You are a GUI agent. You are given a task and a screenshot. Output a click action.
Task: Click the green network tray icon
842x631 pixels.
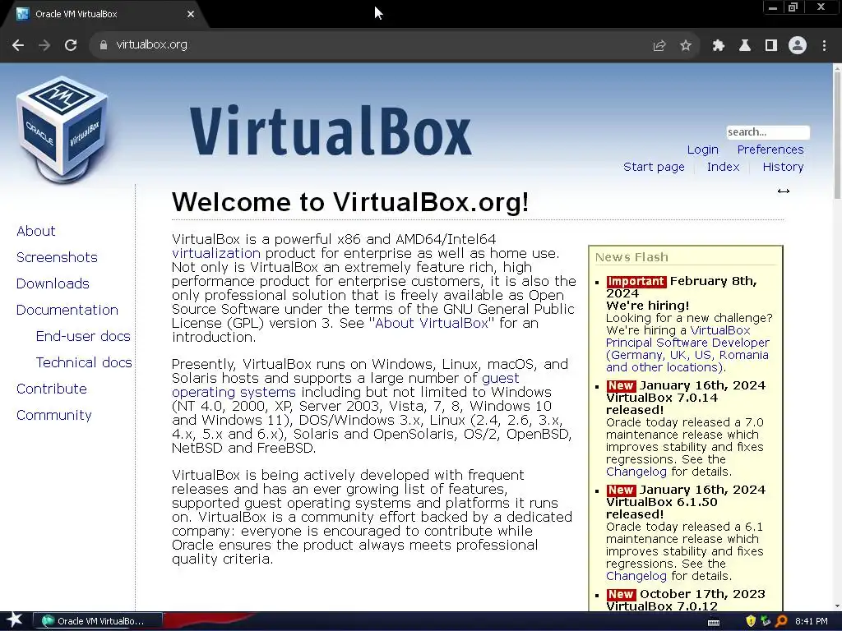766,621
